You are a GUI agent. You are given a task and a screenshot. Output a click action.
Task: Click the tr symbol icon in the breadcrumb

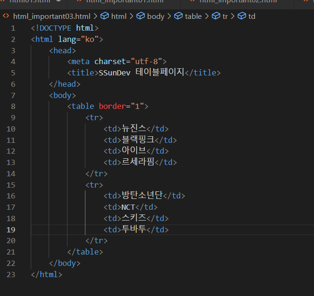(216, 16)
